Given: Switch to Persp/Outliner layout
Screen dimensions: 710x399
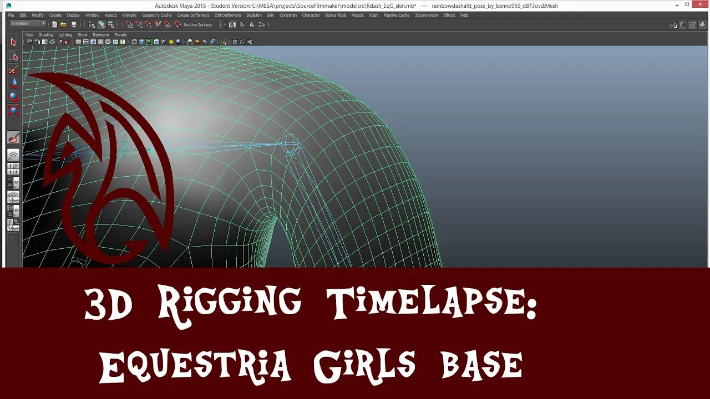Looking at the screenshot, I should click(13, 183).
